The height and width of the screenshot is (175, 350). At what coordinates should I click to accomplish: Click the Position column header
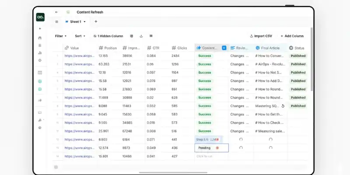(108, 48)
